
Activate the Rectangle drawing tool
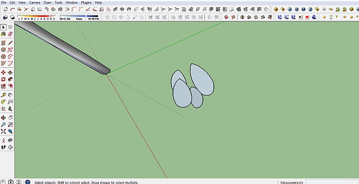3,43
